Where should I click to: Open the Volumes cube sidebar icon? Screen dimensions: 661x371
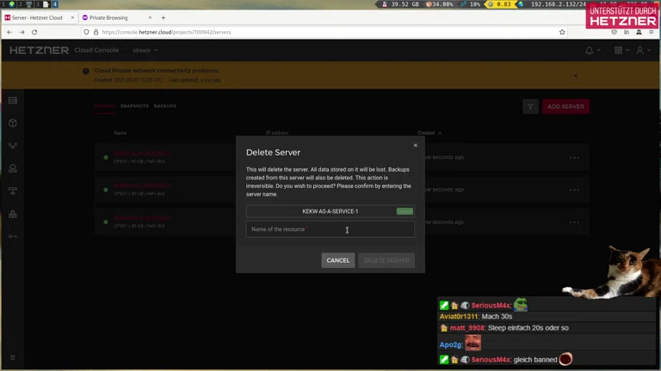coord(13,123)
